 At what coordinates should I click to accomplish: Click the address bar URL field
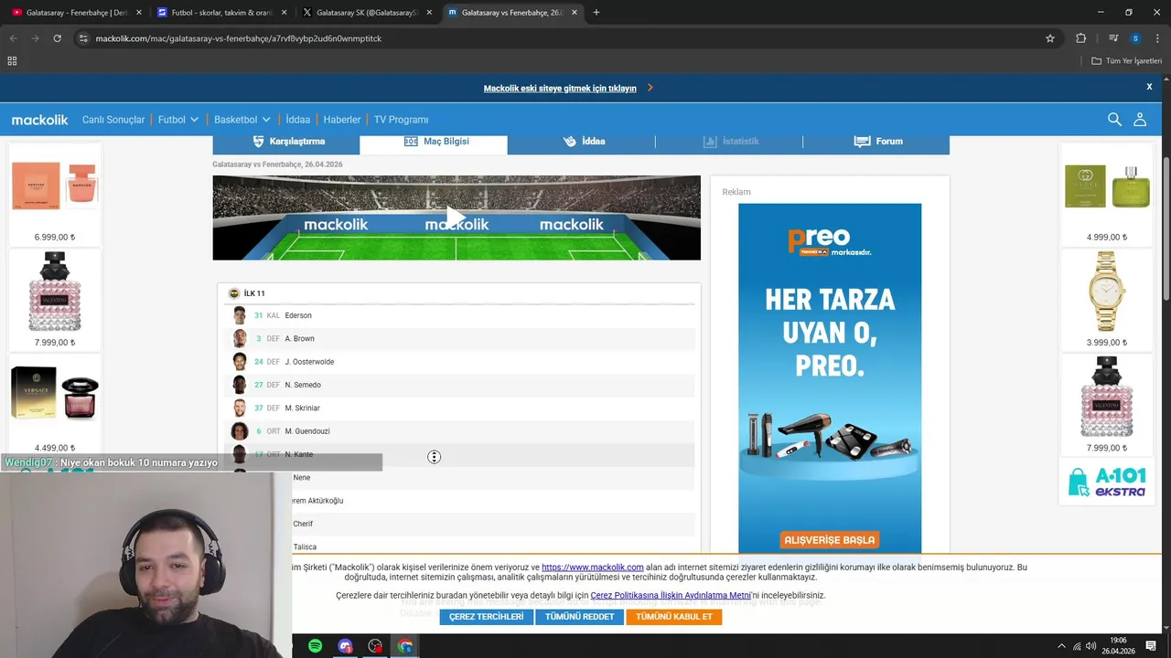coord(567,38)
